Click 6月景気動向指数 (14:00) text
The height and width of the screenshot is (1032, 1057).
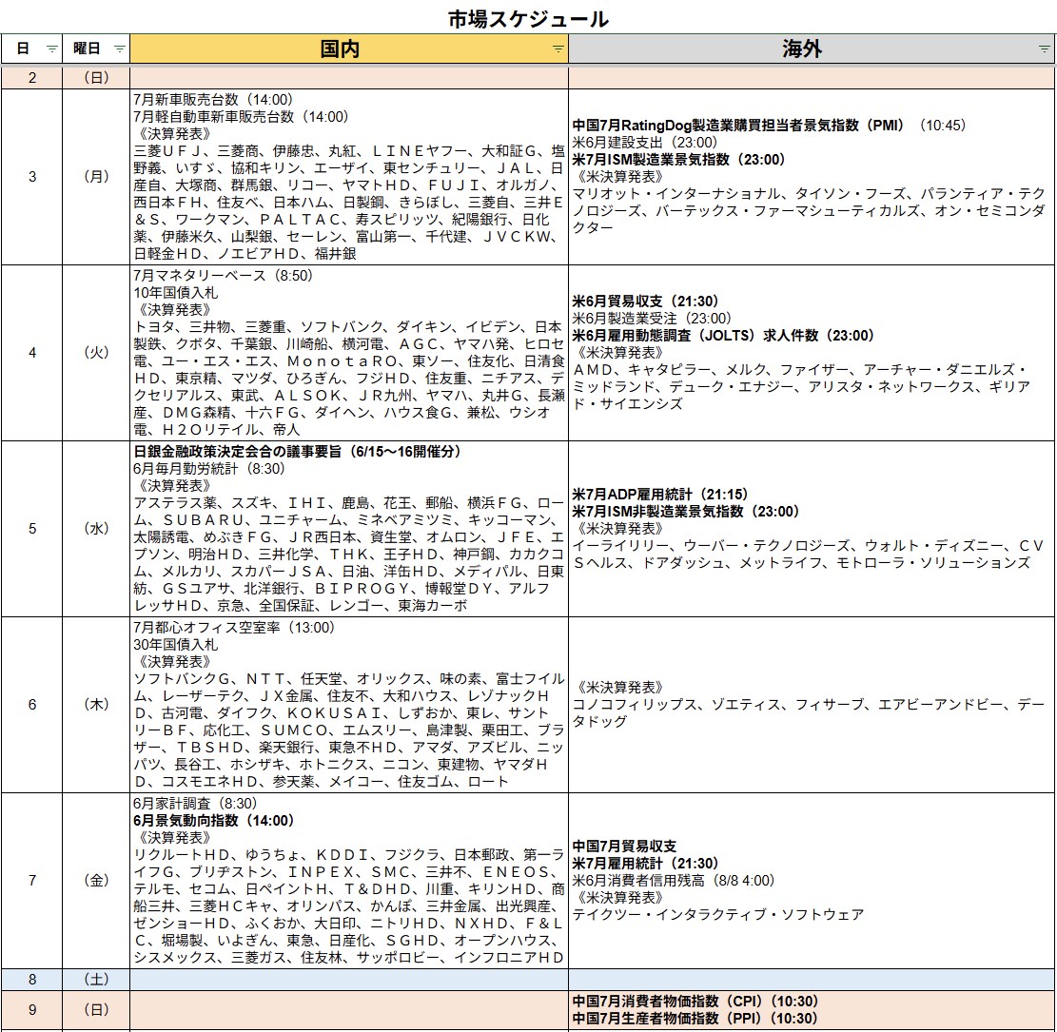point(214,821)
